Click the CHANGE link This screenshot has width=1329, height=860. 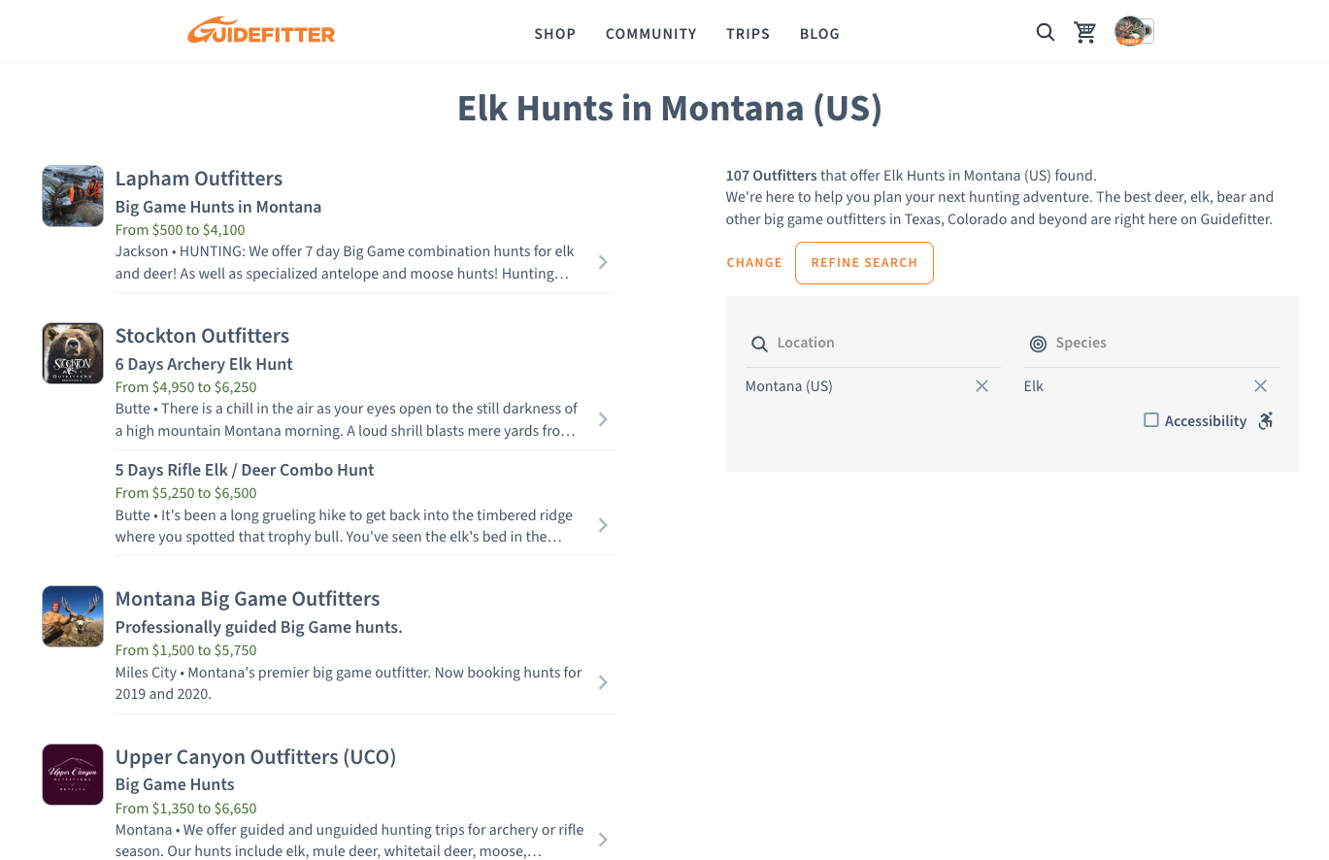[x=753, y=262]
